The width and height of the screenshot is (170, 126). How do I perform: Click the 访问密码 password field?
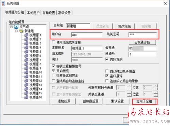pyautogui.click(x=142, y=35)
